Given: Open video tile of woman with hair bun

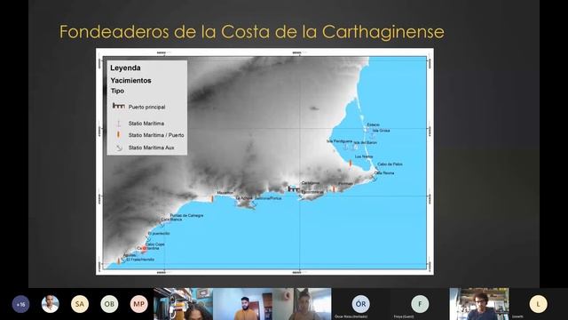Looking at the screenshot, I should [302, 304].
